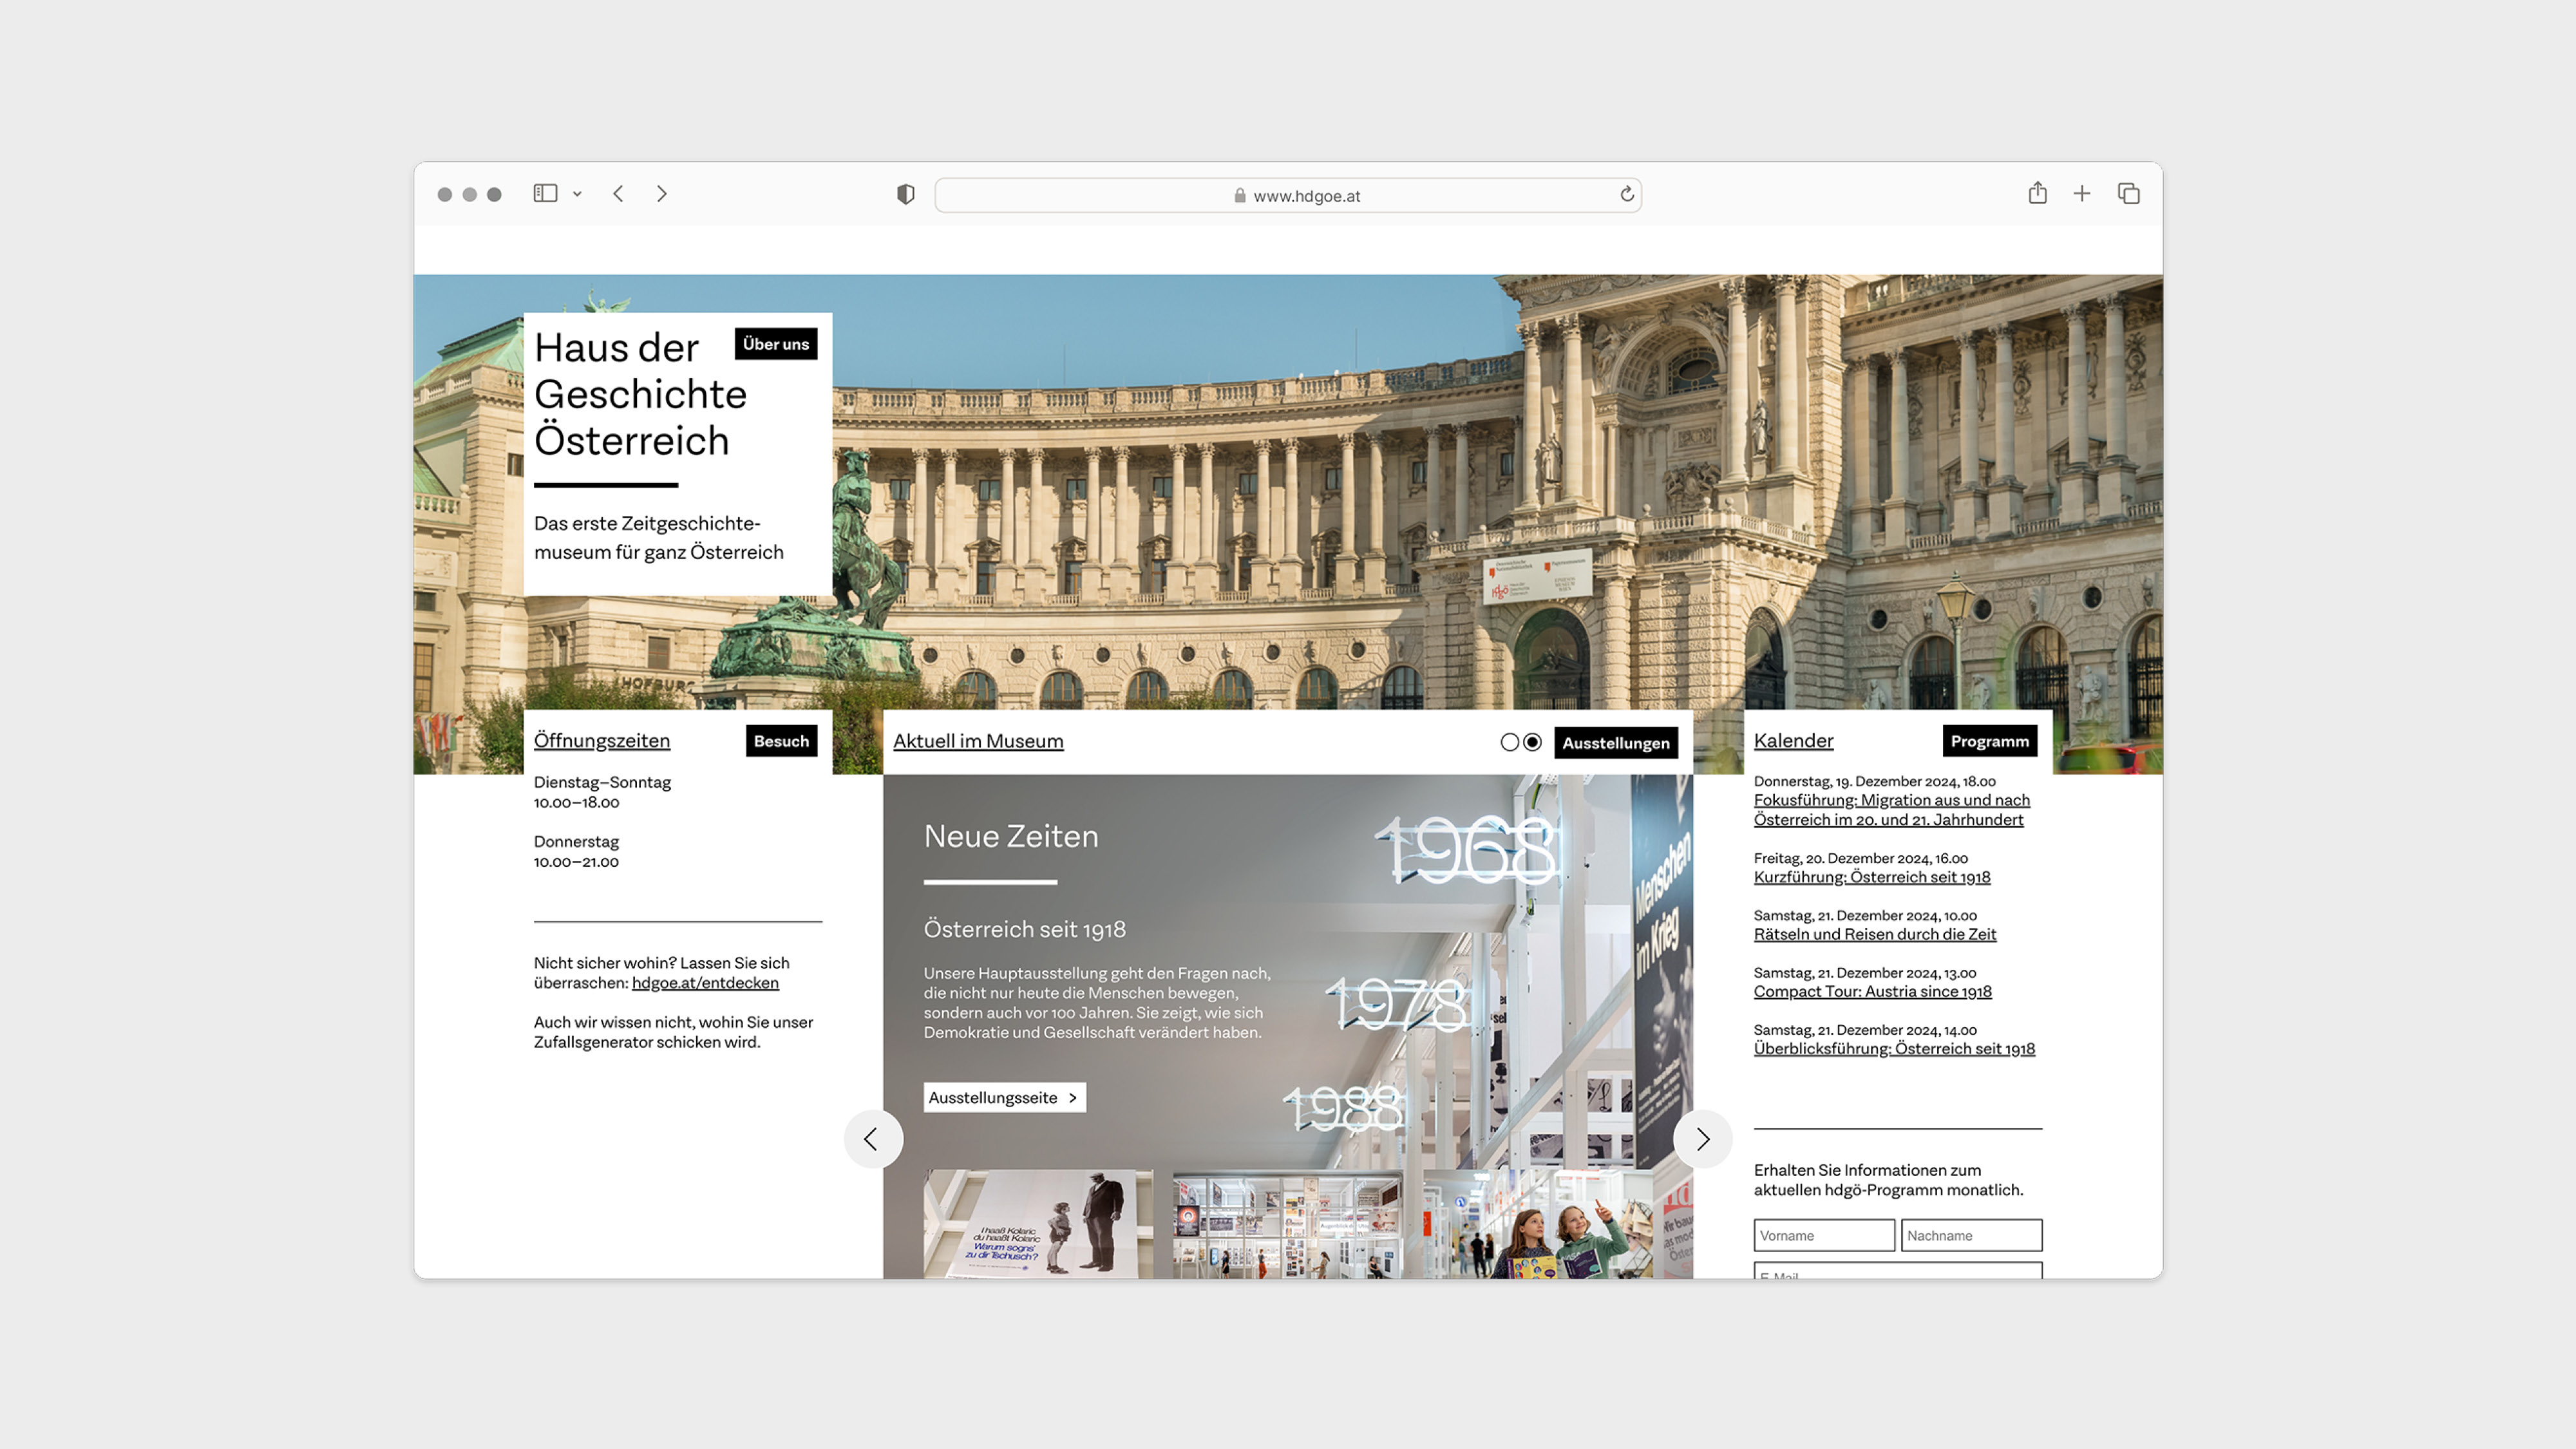Click the www.hdgoe.at address bar

point(1288,195)
